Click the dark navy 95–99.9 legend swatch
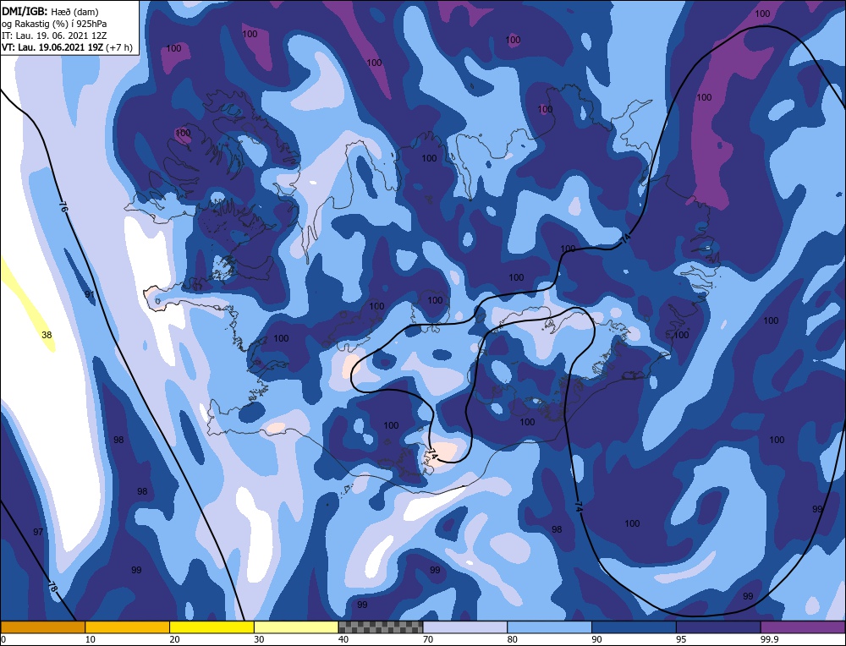This screenshot has width=846, height=646. (x=718, y=627)
